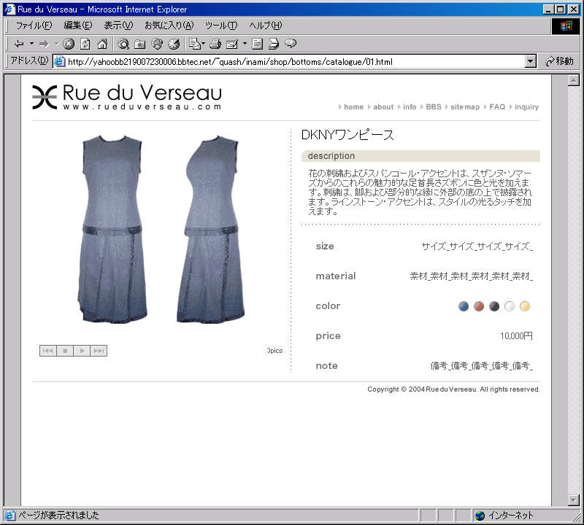Screen dimensions: 584x525
Task: Stop the picture slideshow
Action: 65,351
